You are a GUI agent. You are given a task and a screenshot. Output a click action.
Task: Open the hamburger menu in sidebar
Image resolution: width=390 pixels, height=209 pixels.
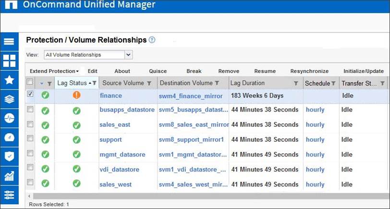point(9,41)
